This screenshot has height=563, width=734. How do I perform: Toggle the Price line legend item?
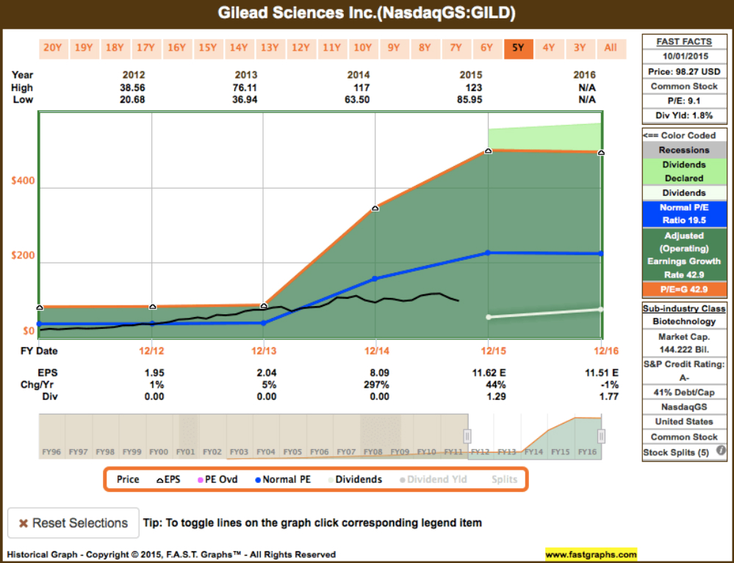(128, 479)
